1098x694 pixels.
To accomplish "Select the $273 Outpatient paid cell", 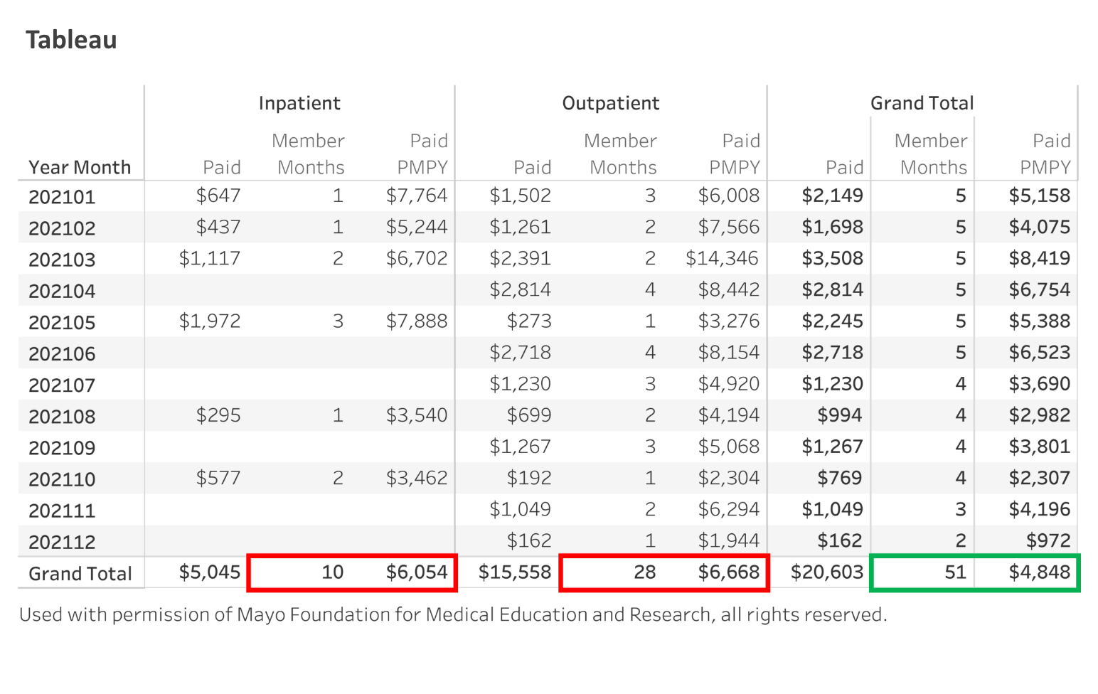I will (529, 321).
